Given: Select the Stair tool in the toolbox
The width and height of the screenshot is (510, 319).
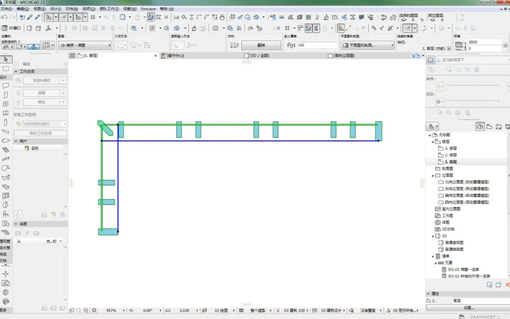Looking at the screenshot, I should [x=6, y=150].
